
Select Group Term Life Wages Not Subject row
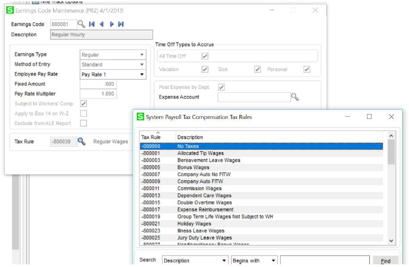click(x=261, y=216)
